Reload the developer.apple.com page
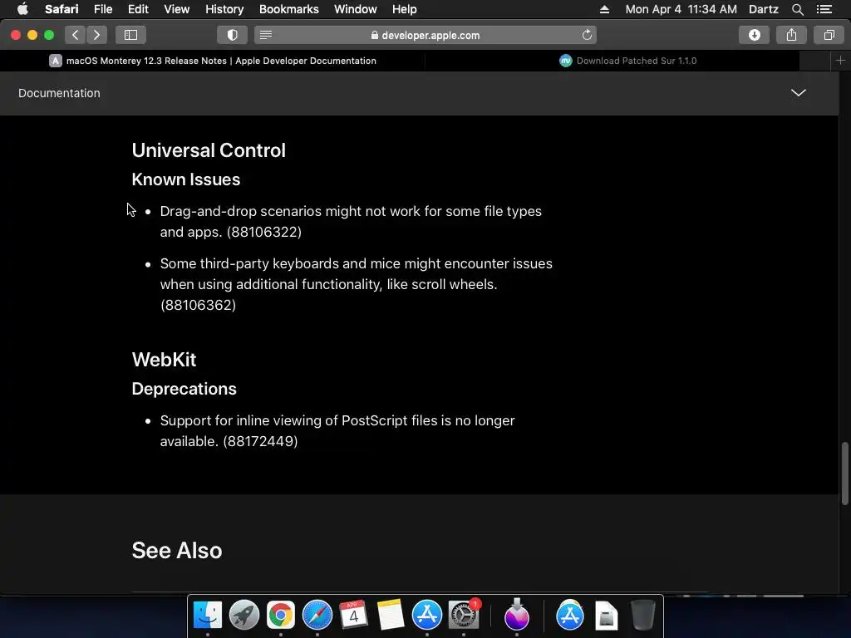 coord(587,35)
